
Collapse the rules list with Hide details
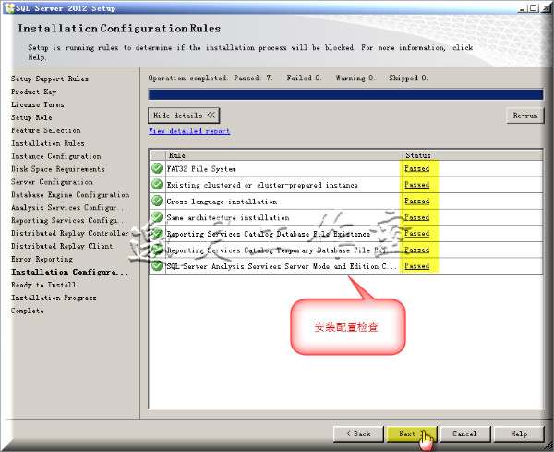(184, 116)
